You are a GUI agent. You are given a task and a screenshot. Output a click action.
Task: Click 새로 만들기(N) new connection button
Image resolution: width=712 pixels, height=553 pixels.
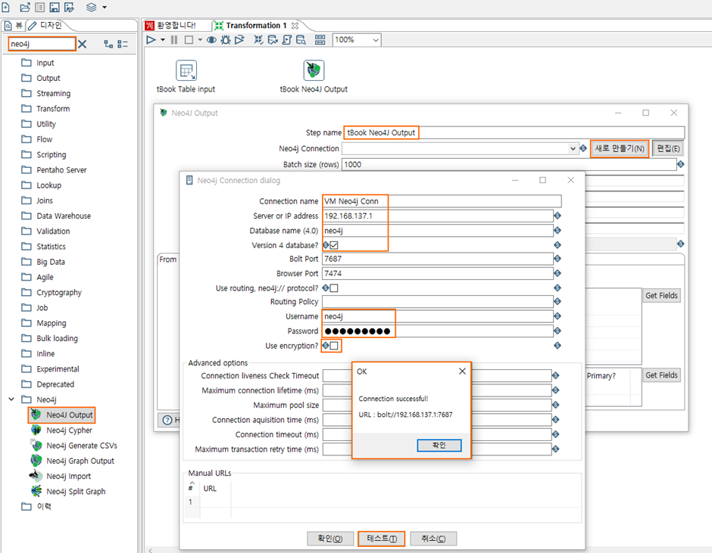tap(620, 149)
